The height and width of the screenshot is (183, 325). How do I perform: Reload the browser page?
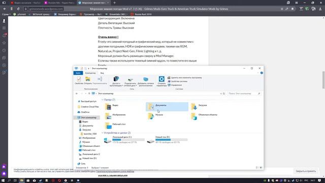pyautogui.click(x=18, y=9)
